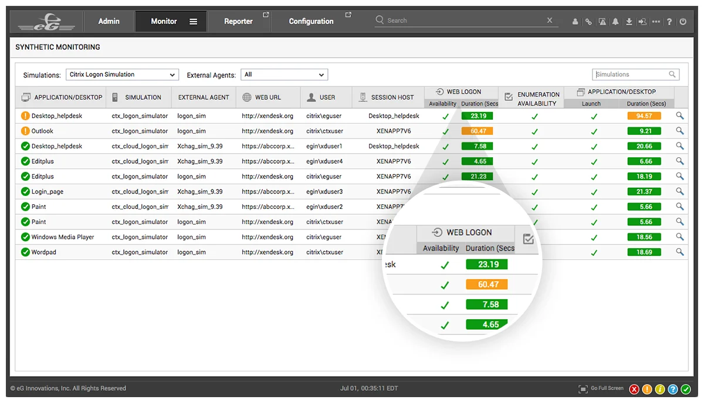Click the eG logo
704x403 pixels.
click(x=46, y=22)
